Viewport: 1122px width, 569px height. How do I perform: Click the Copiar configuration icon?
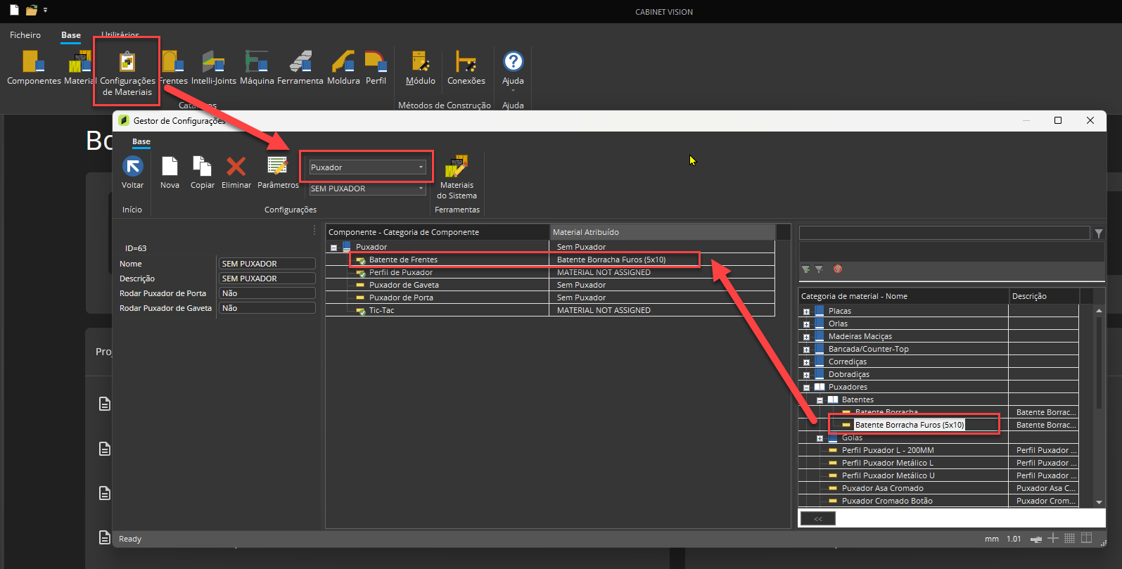(203, 167)
